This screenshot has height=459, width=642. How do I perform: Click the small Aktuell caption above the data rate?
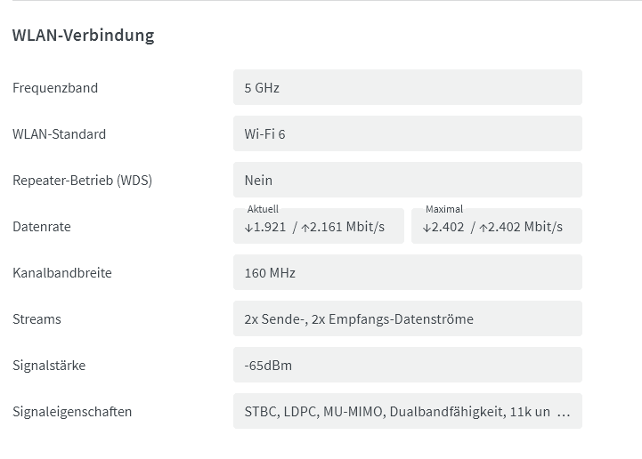click(x=263, y=209)
